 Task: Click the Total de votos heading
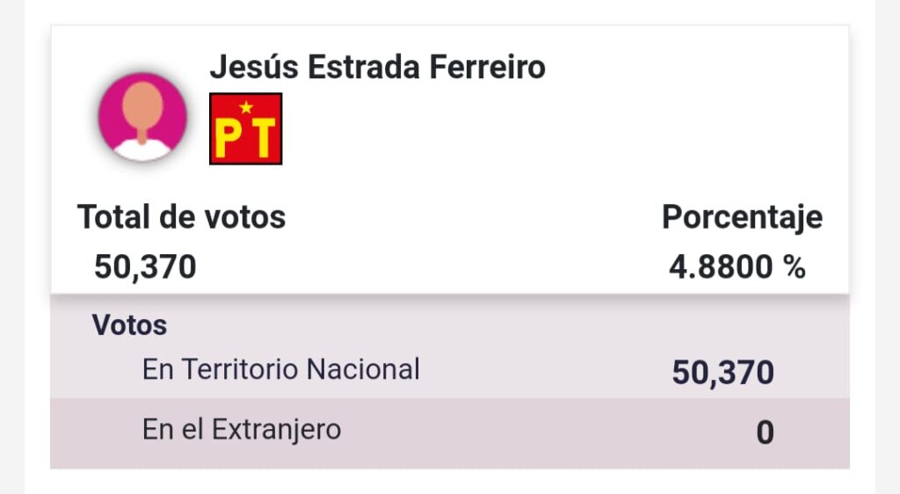click(181, 217)
